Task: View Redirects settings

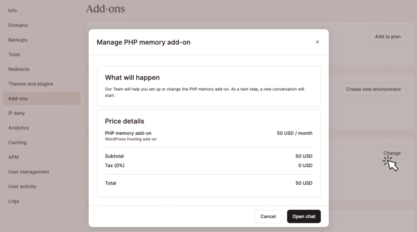Action: (18, 69)
